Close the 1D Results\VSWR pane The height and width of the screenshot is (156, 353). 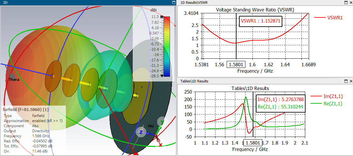351,3
